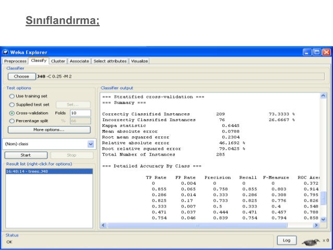Choose Percentage split option
The height and width of the screenshot is (250, 333).
(x=12, y=121)
